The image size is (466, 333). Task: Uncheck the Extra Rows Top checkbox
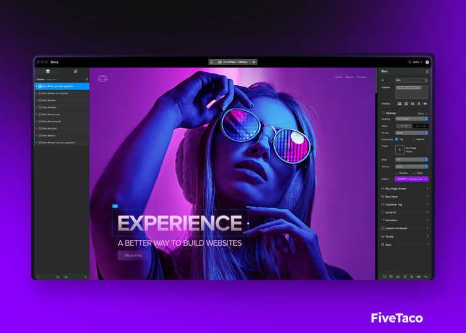click(x=396, y=139)
